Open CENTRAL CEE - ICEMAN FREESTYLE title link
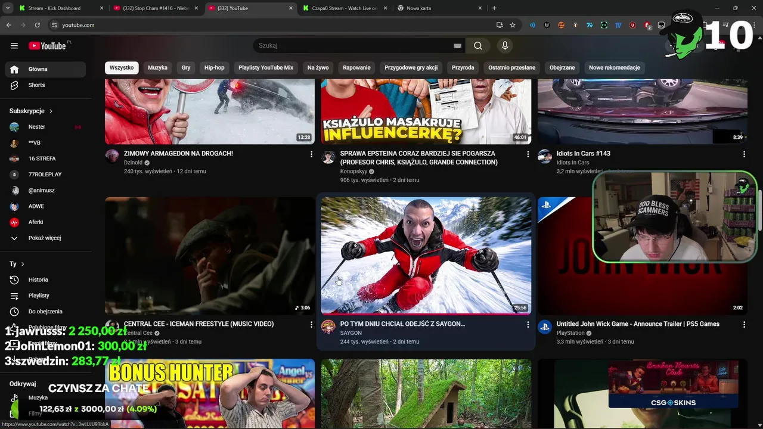Viewport: 763px width, 429px height. [199, 324]
